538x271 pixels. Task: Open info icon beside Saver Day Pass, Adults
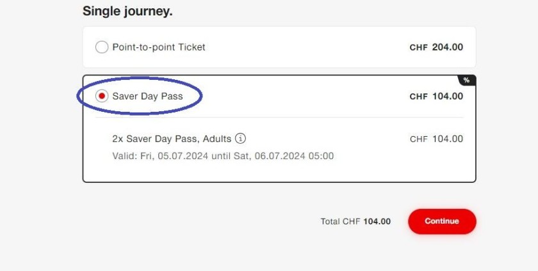click(x=241, y=139)
